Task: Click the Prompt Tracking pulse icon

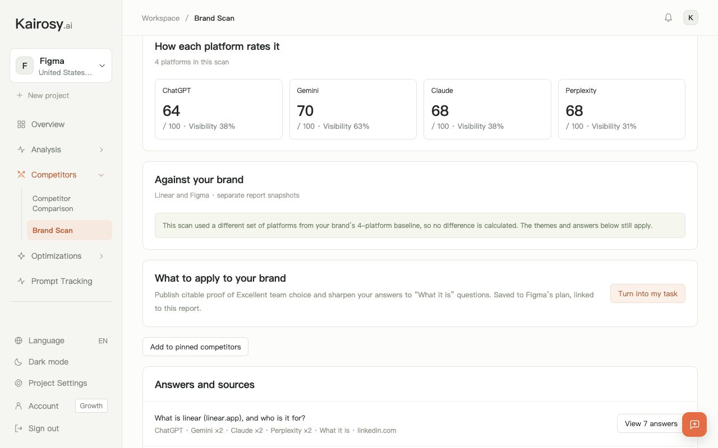Action: pyautogui.click(x=21, y=281)
